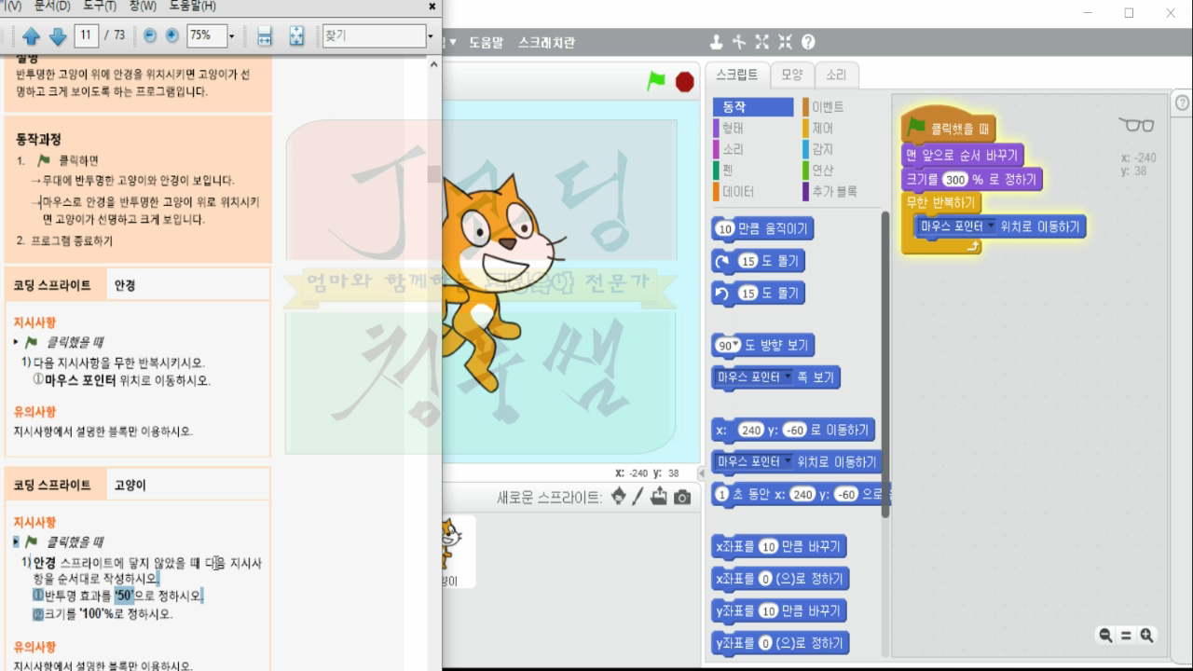Select the scissors Delete tool
1193x671 pixels.
click(740, 41)
